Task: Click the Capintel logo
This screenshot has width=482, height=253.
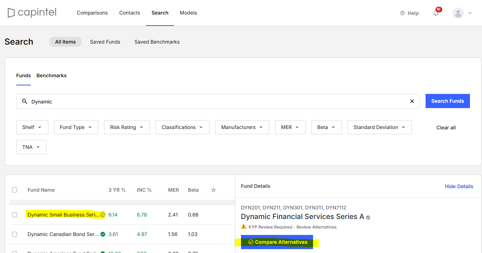Action: [x=32, y=13]
